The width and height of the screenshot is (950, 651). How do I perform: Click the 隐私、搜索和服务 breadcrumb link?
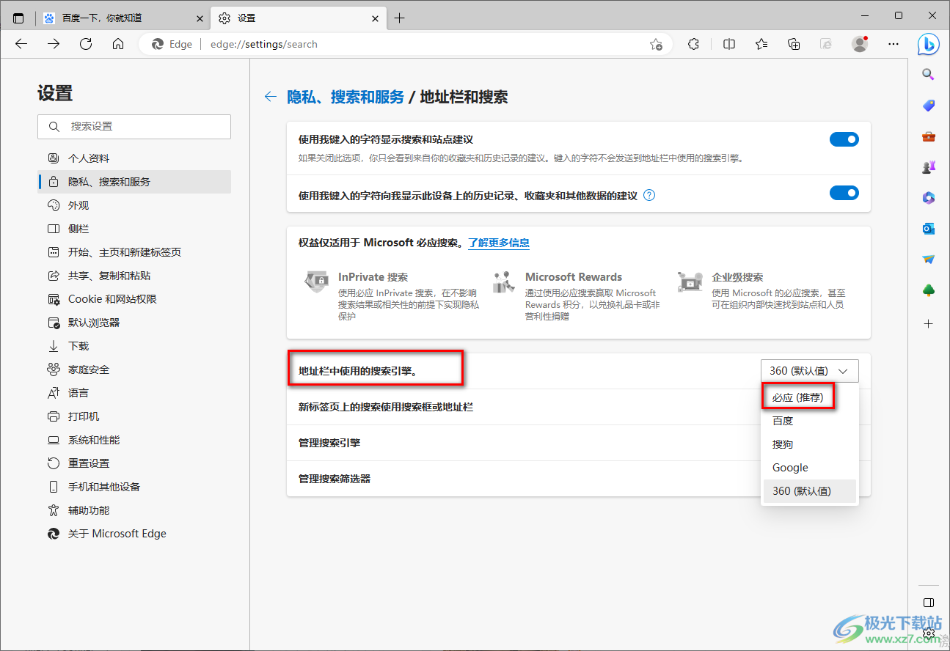pos(346,97)
